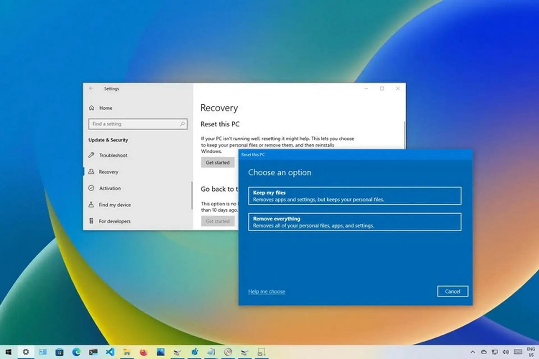
Task: Click the Home icon in Settings sidebar
Action: [x=92, y=108]
